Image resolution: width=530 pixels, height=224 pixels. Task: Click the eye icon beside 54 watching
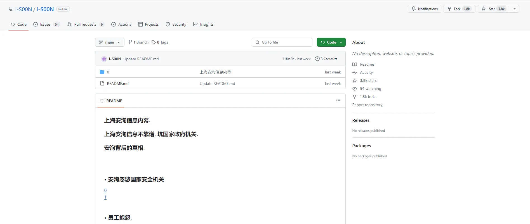click(x=355, y=89)
